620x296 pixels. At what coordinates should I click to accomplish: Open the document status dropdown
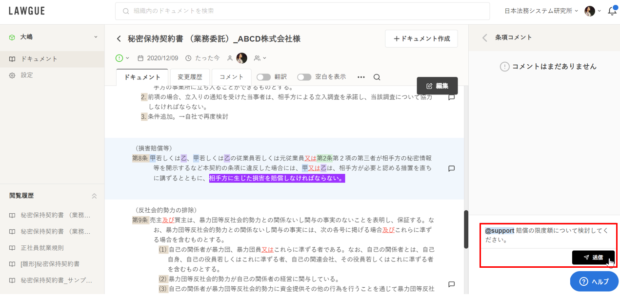[x=122, y=58]
